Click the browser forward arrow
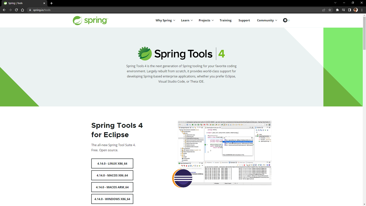Viewport: 366px width, 206px height. (10, 10)
